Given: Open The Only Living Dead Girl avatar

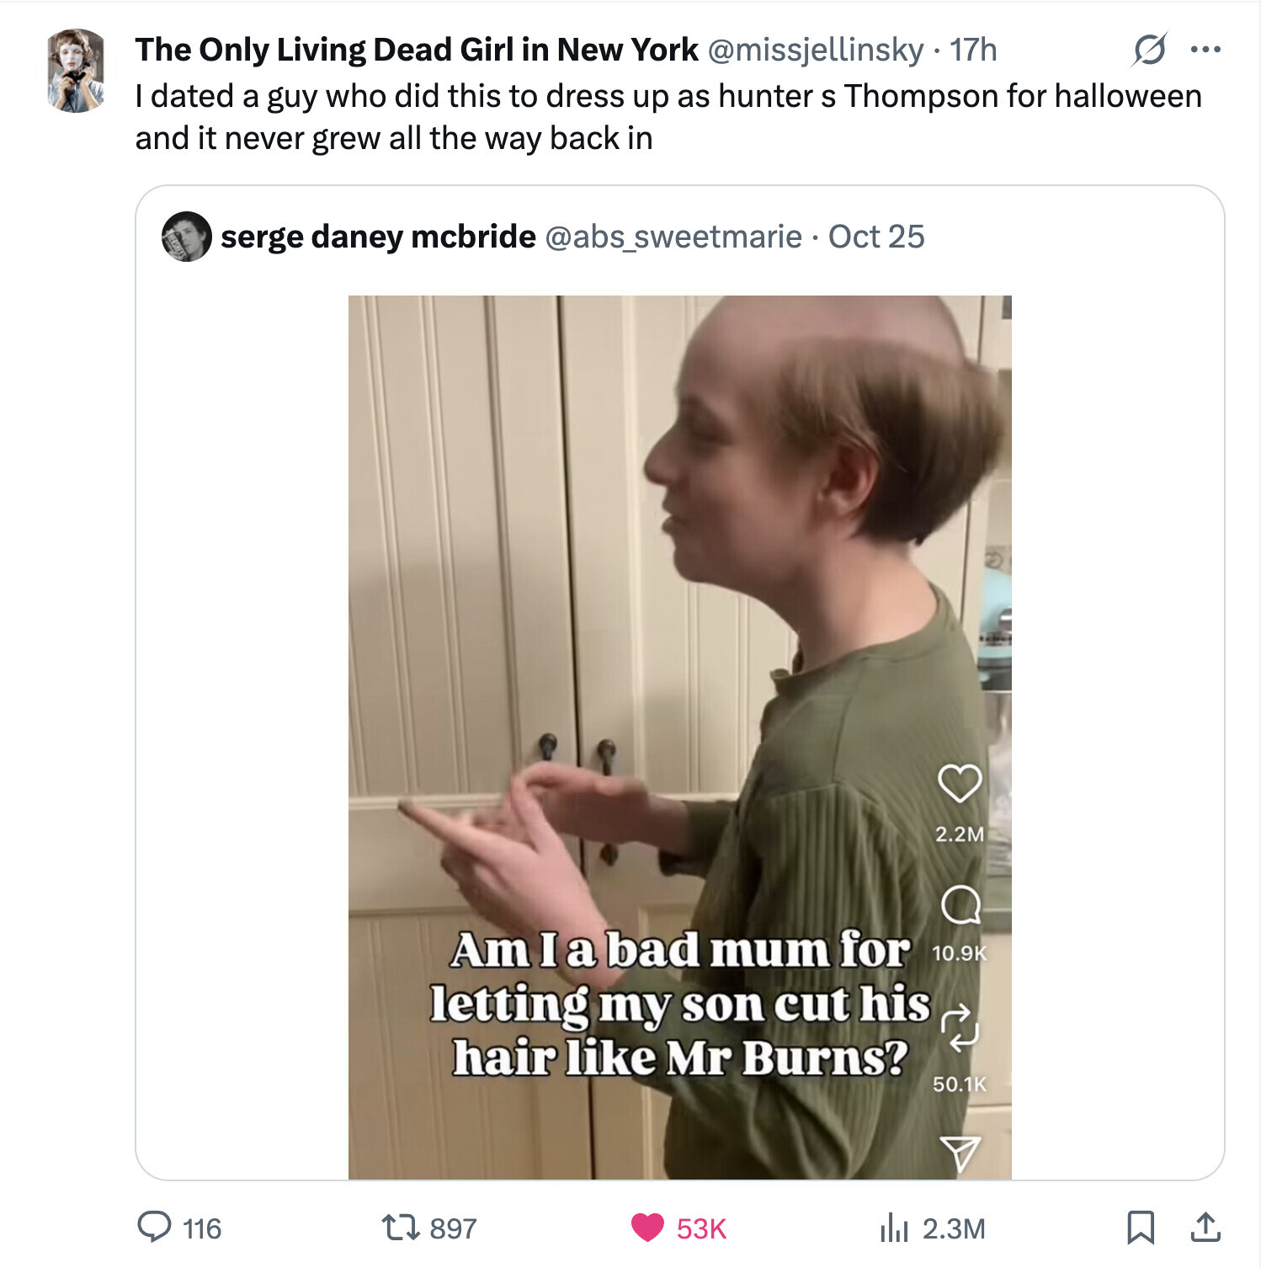Looking at the screenshot, I should click(x=76, y=71).
